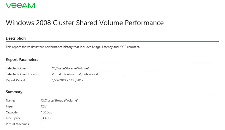This screenshot has height=130, width=225.
Task: Click the 141.3GB free space value
Action: (47, 118)
